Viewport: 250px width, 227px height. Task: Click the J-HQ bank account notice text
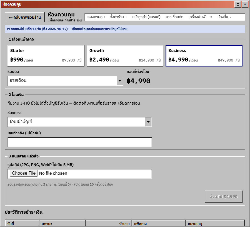(74, 103)
